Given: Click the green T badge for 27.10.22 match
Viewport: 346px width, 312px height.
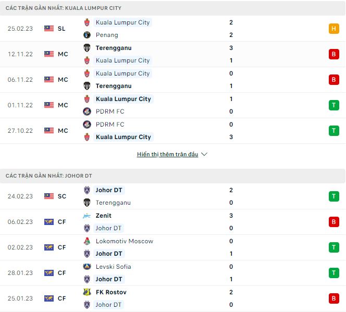Looking at the screenshot, I should [x=334, y=131].
